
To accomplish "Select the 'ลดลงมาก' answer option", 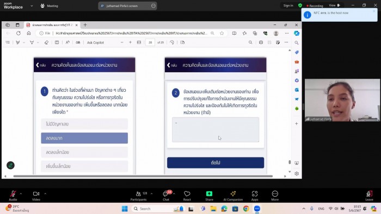I will (x=84, y=138).
